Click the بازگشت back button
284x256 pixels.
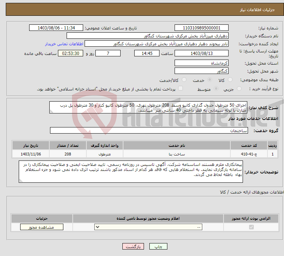(x=133, y=247)
